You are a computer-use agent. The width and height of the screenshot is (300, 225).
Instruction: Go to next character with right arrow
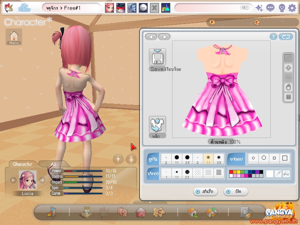pos(42,180)
